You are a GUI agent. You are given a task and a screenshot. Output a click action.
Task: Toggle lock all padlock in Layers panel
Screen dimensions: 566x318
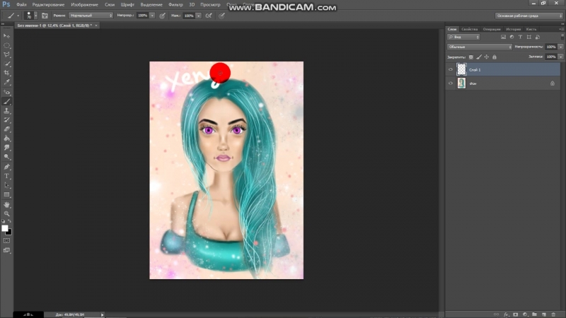coord(495,57)
